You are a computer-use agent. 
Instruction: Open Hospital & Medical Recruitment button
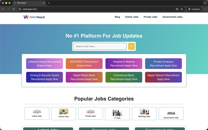[124, 64]
